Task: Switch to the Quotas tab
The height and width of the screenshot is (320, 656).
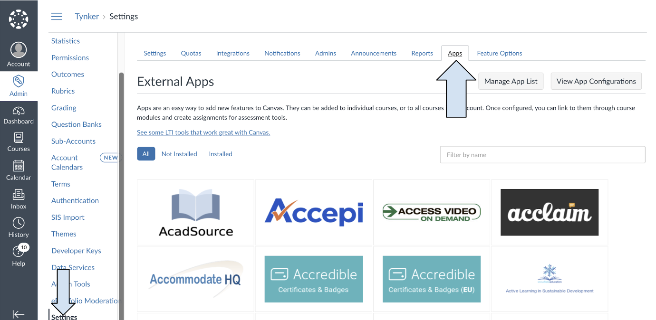Action: (x=191, y=53)
